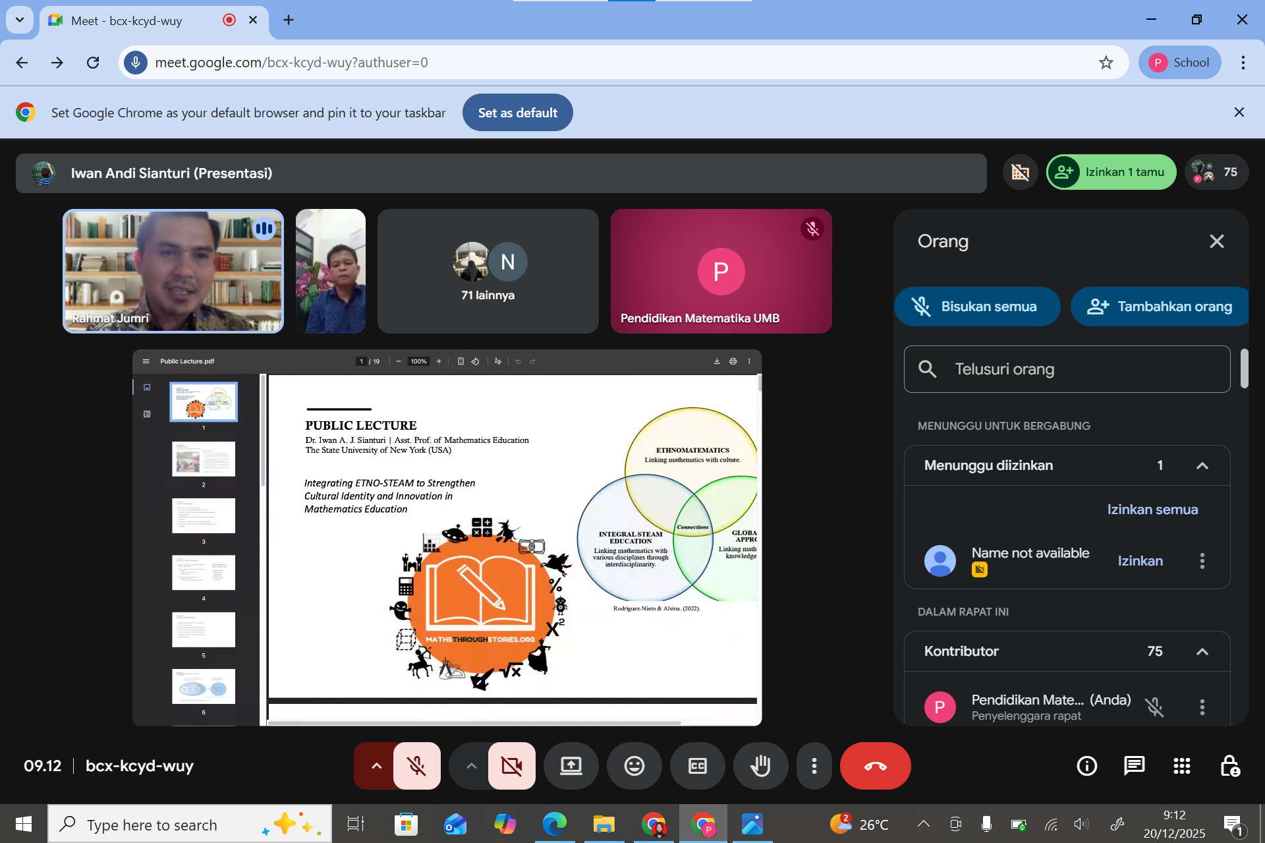Open host controls lock icon
Image resolution: width=1265 pixels, height=843 pixels.
[1229, 766]
